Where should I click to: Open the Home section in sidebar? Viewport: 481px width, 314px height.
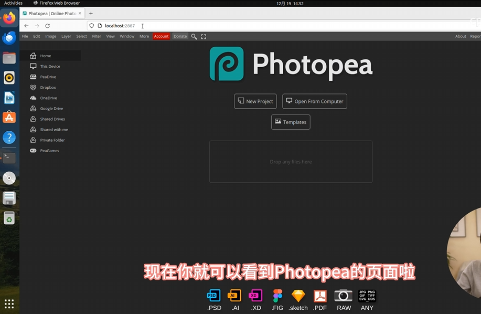[50, 56]
